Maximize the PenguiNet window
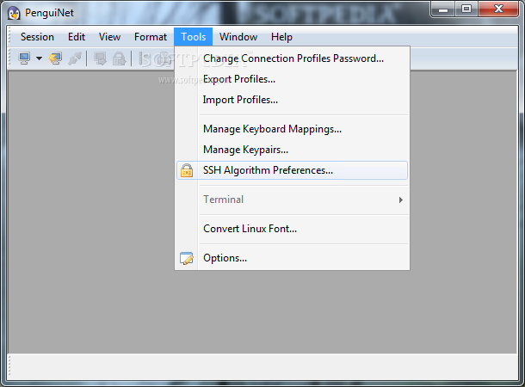Screen dimensions: 525x387 click(466, 9)
